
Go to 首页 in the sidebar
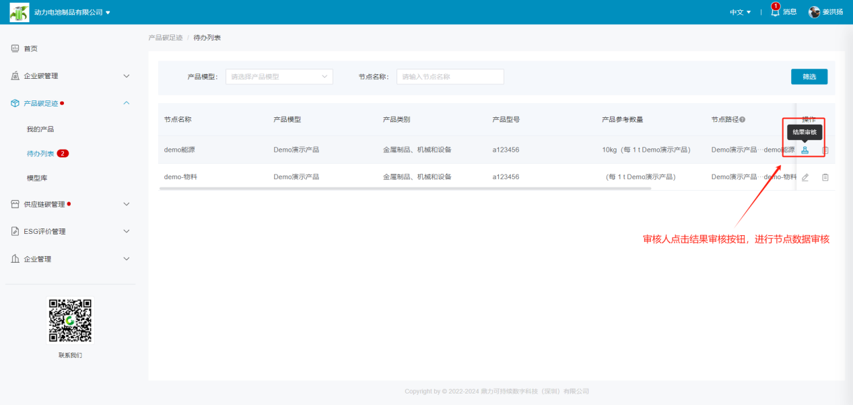(x=31, y=49)
